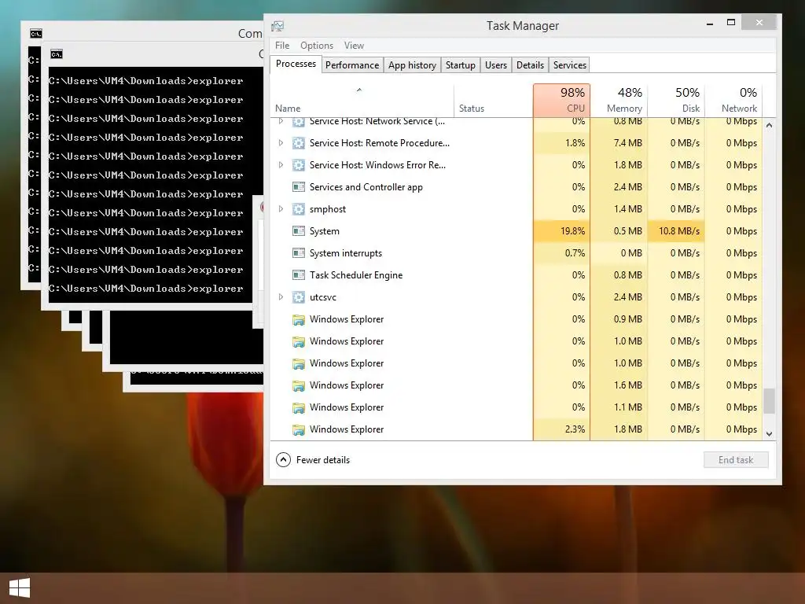Viewport: 805px width, 604px height.
Task: Select the System process row name
Action: pos(325,231)
